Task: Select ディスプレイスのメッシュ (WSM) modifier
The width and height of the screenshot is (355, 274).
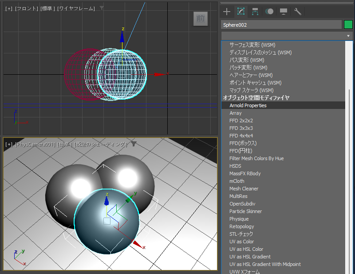Action: [283, 52]
